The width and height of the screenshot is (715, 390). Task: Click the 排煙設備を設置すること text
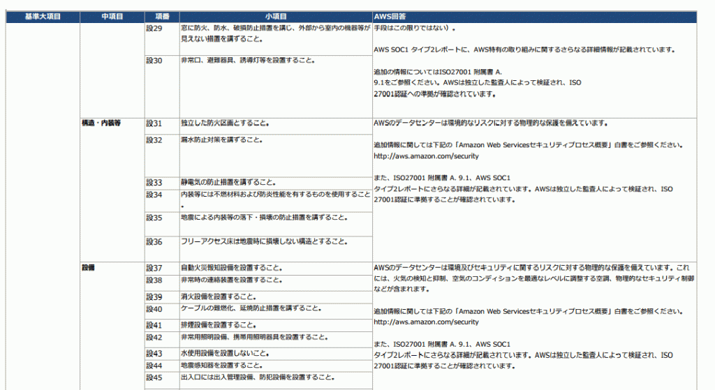point(219,325)
